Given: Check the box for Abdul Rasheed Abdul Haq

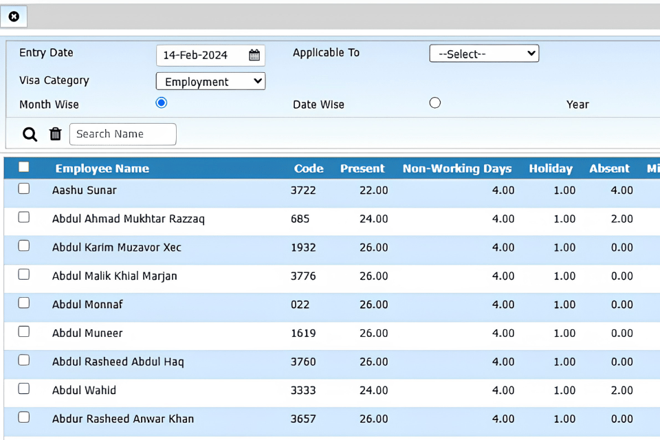Looking at the screenshot, I should click(24, 360).
